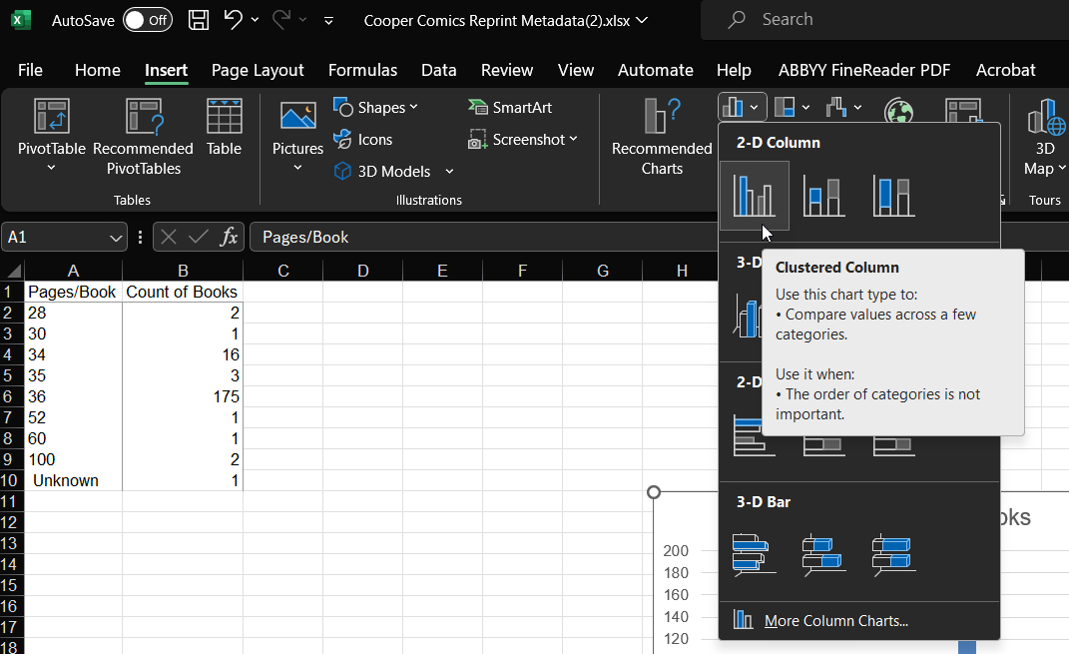Open the Name Box dropdown arrow
This screenshot has width=1069, height=654.
point(116,237)
